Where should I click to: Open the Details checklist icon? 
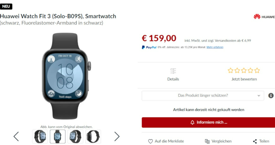(x=173, y=71)
